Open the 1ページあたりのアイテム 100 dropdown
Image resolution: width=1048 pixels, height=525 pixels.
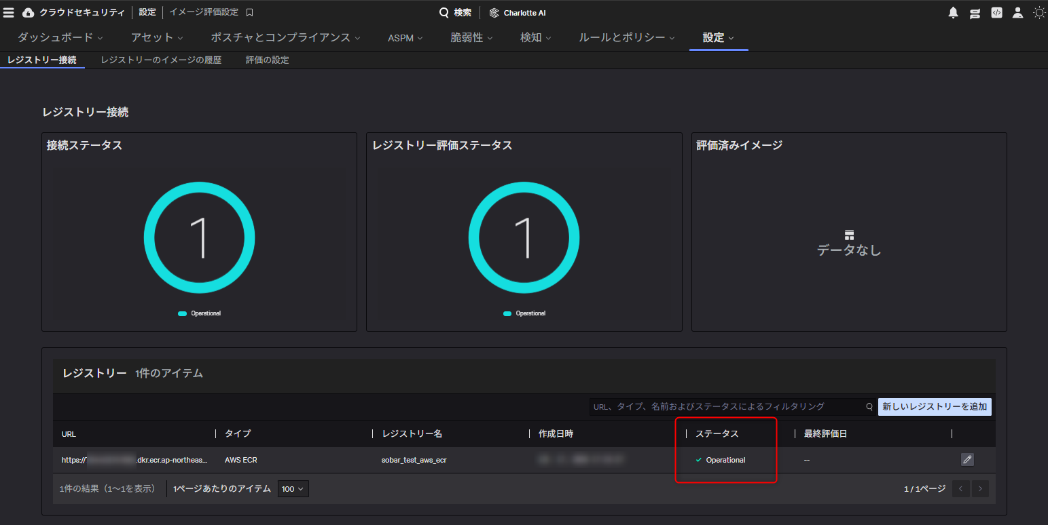[293, 488]
